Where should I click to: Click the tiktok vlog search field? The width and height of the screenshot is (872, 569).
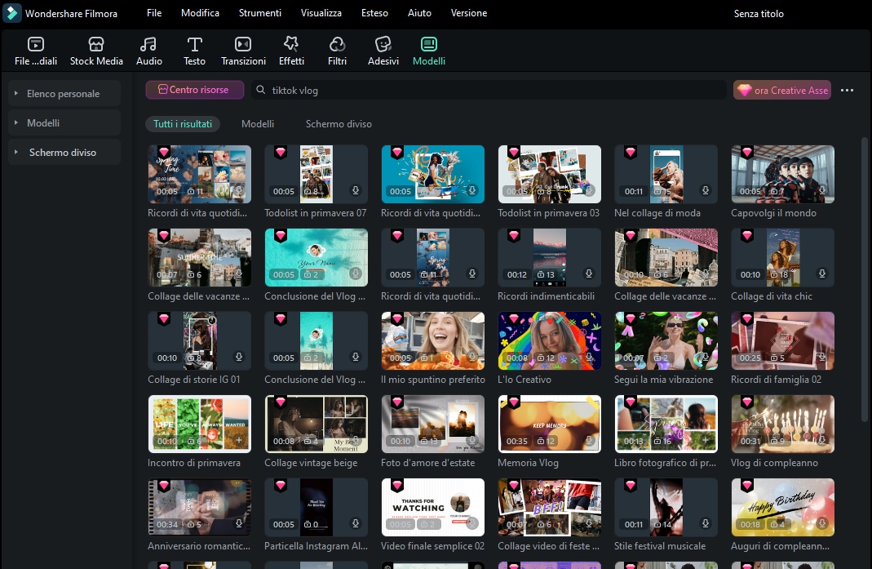pos(489,91)
